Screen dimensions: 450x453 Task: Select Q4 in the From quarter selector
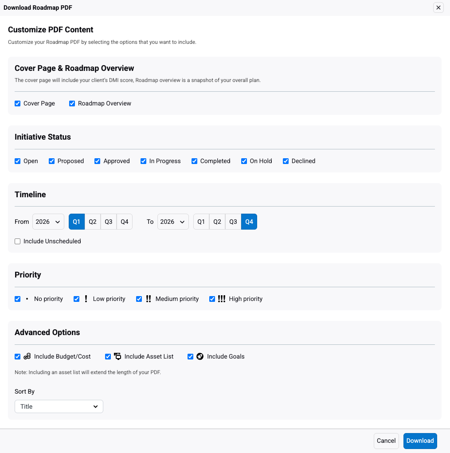pos(125,222)
